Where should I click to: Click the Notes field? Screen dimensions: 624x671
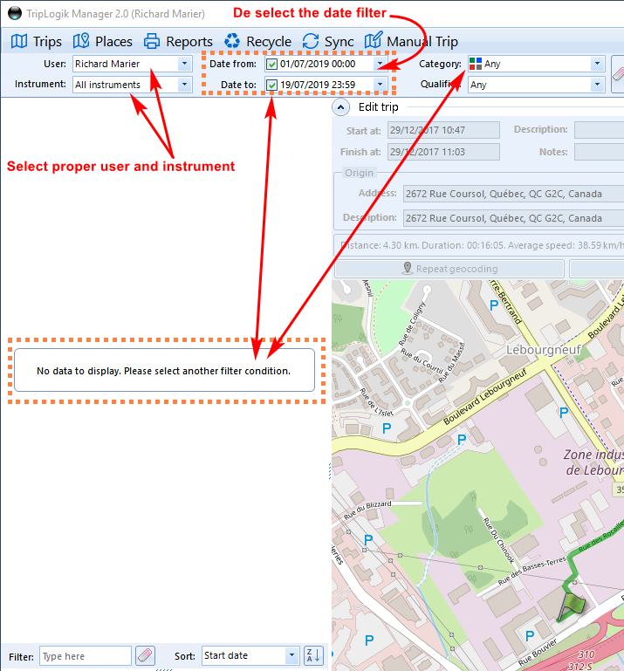point(600,152)
